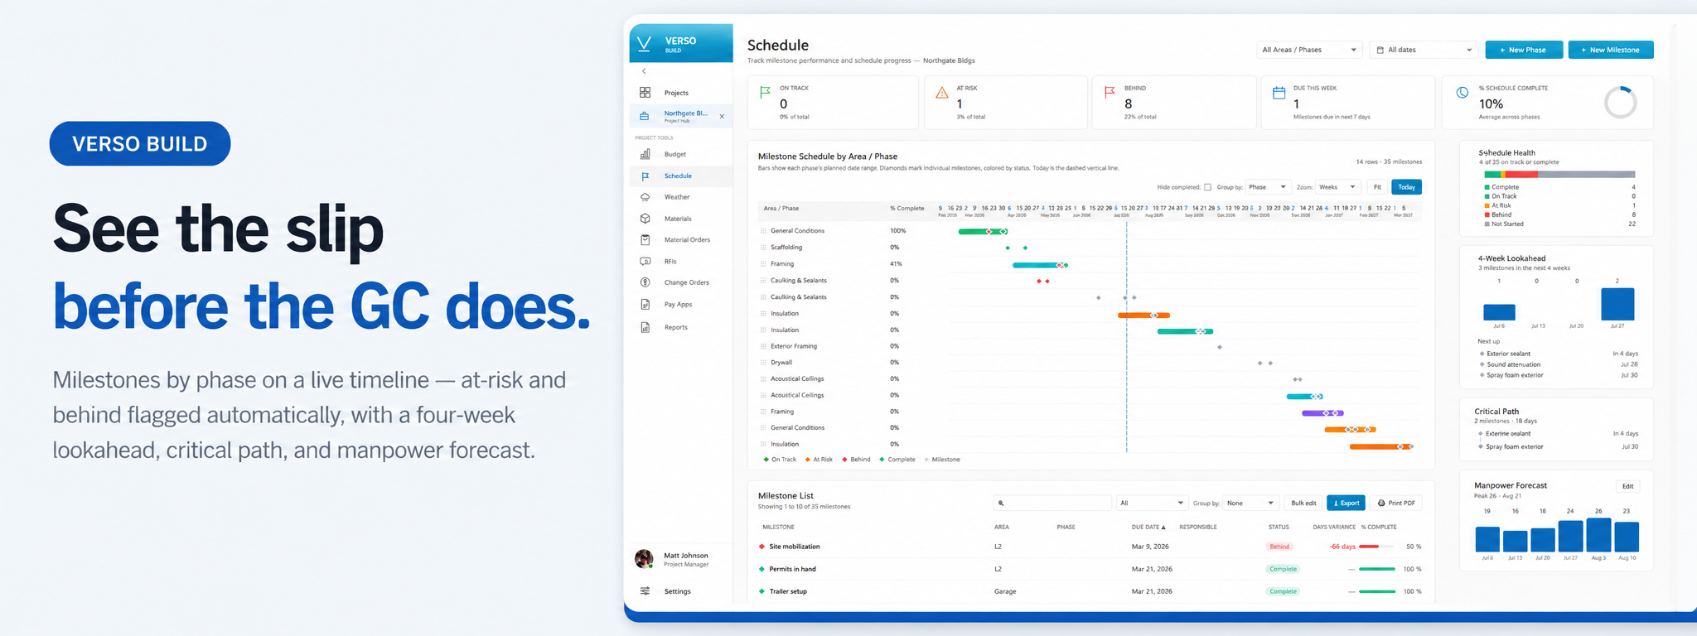This screenshot has width=1697, height=636.
Task: Click the green diamond beside Trailer setup
Action: point(761,591)
